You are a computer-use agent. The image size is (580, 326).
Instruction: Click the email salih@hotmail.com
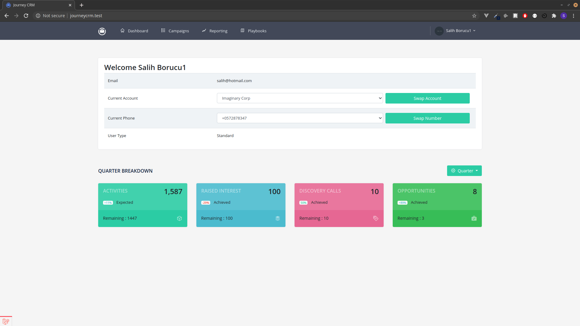234,81
